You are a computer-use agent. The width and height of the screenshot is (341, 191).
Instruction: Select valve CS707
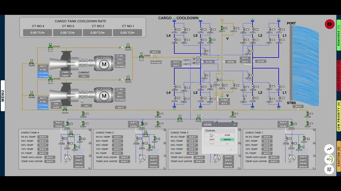204,75
